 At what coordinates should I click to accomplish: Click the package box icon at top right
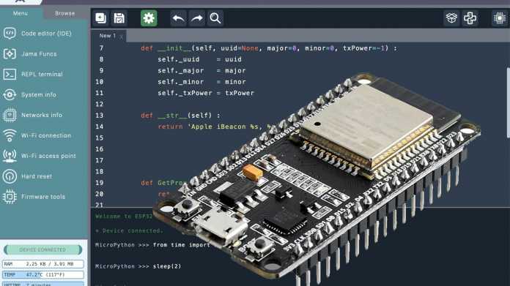click(451, 18)
